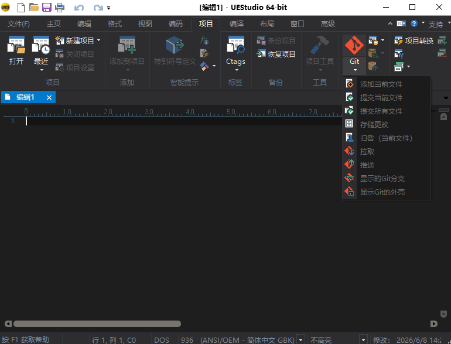Viewport: 451px width, 344px height.
Task: Click the new file icon in title bar
Action: [21, 7]
